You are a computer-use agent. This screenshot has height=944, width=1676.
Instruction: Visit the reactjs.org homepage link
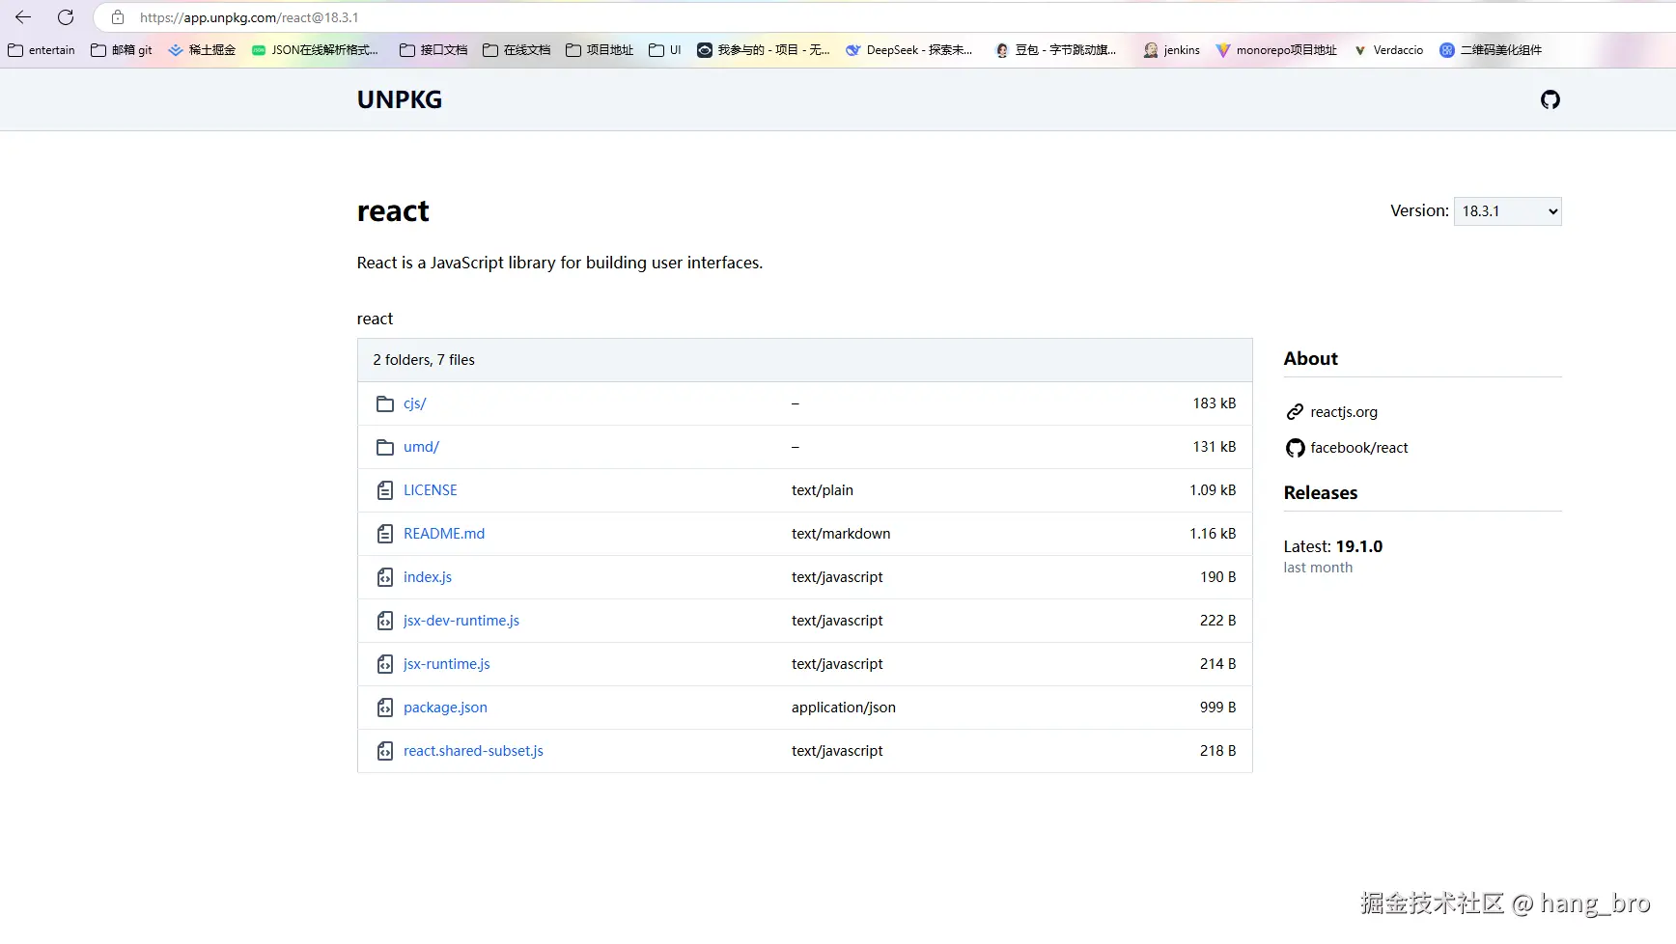(x=1343, y=412)
